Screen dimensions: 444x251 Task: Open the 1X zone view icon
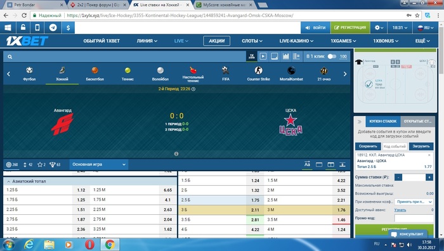click(251, 56)
